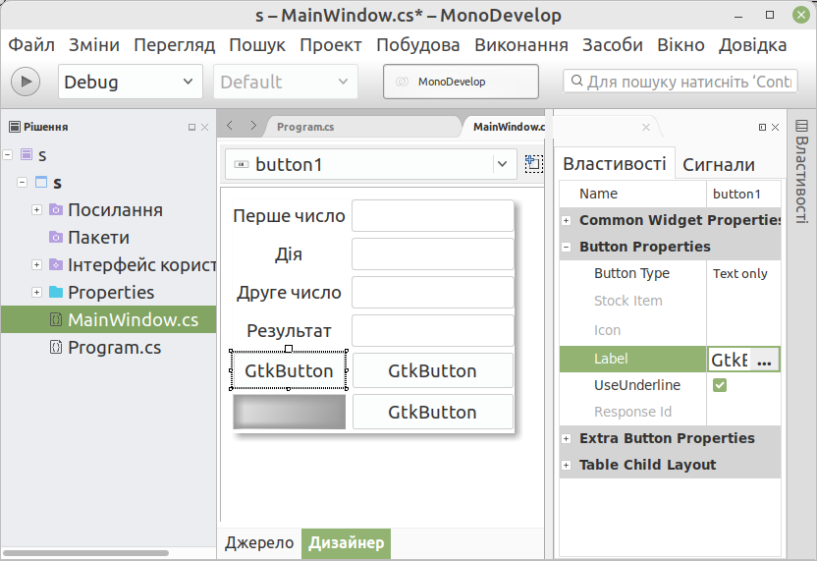Screen dimensions: 817x561
Task: Auto-hide the properties pad
Action: [762, 127]
